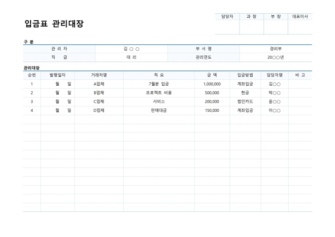Select the 비 고 column header
The height and width of the screenshot is (237, 335).
point(300,75)
